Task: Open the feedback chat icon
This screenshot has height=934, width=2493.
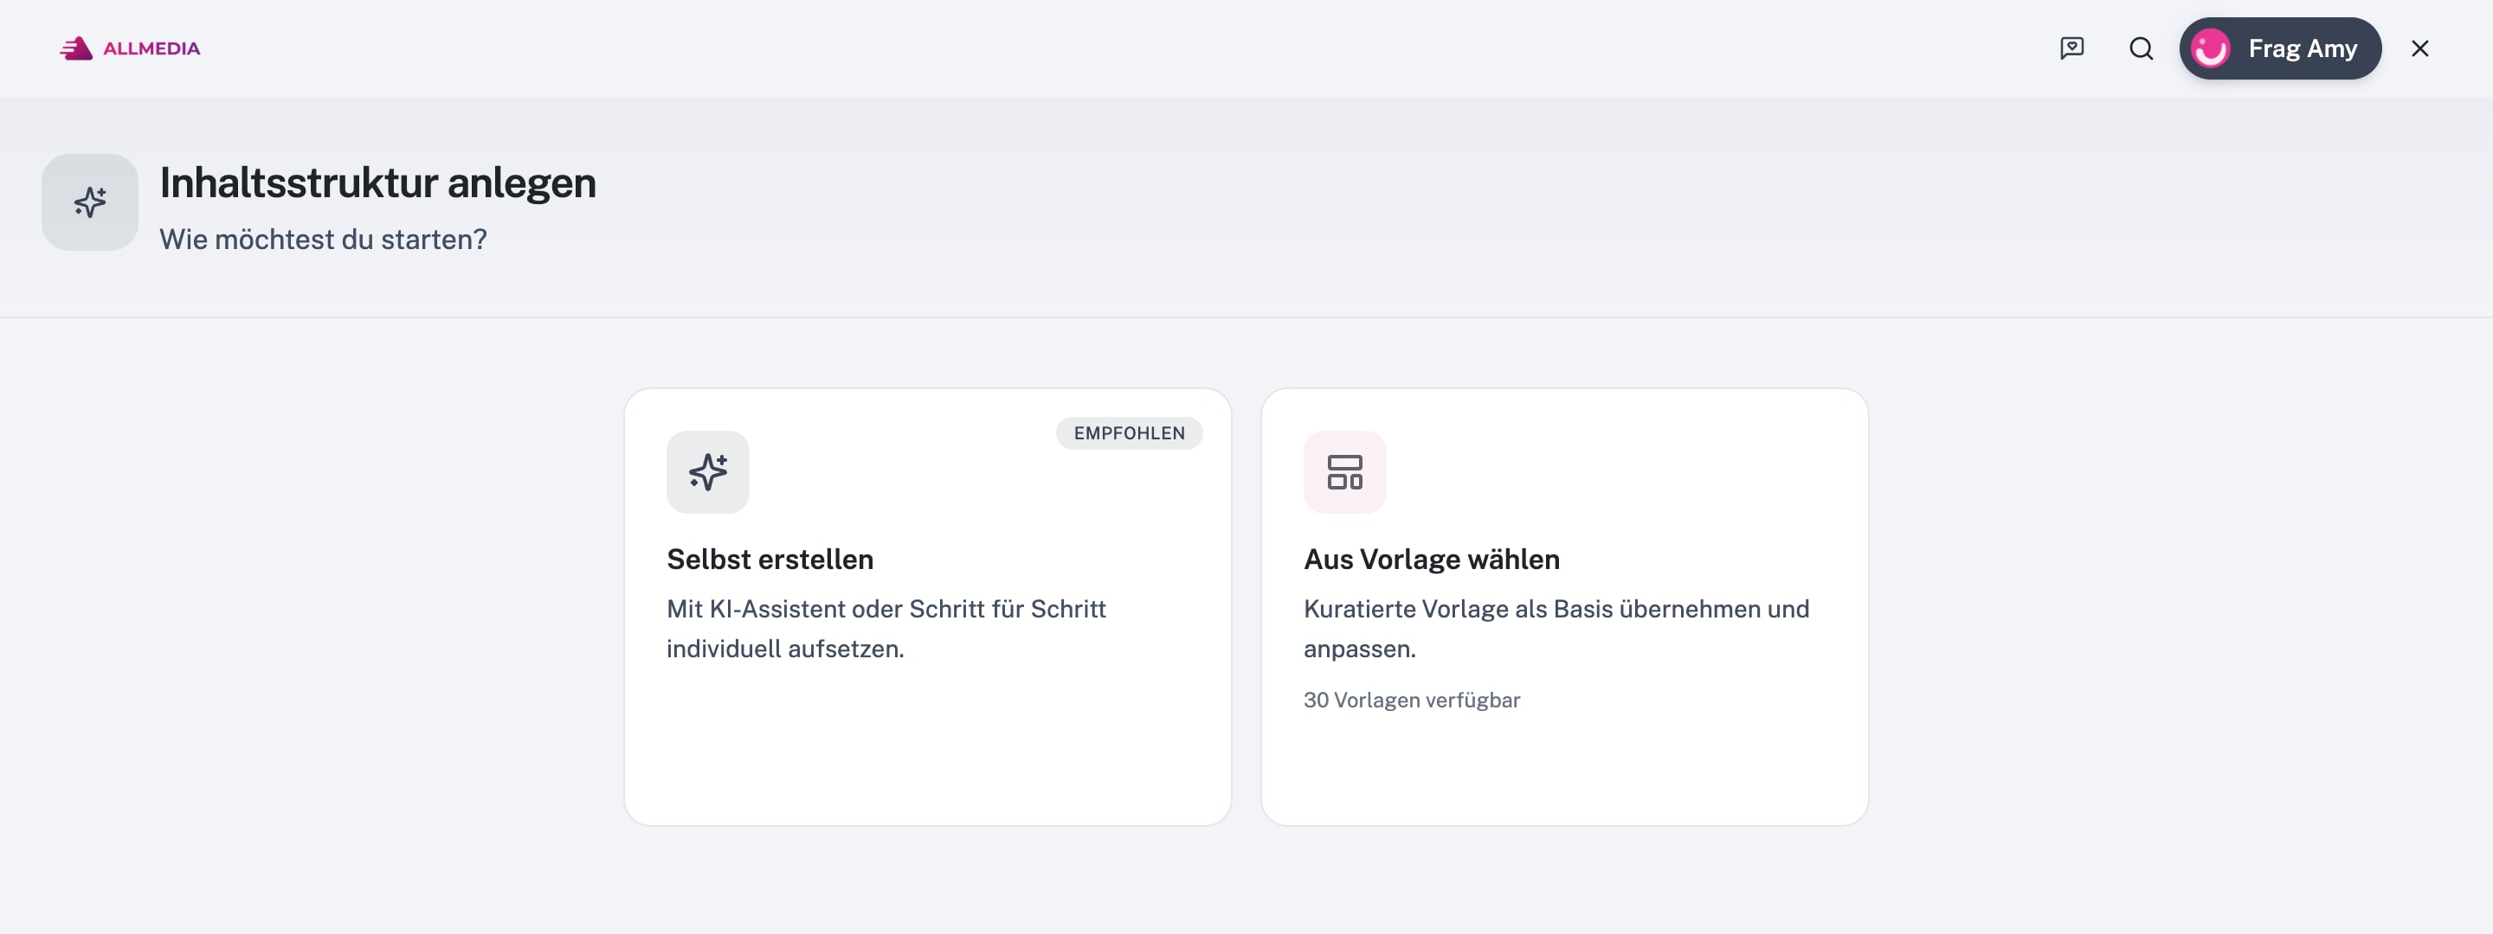Action: coord(2072,48)
